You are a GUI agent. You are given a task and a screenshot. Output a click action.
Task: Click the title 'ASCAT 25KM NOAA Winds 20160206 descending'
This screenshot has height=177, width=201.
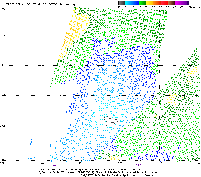click(x=40, y=4)
